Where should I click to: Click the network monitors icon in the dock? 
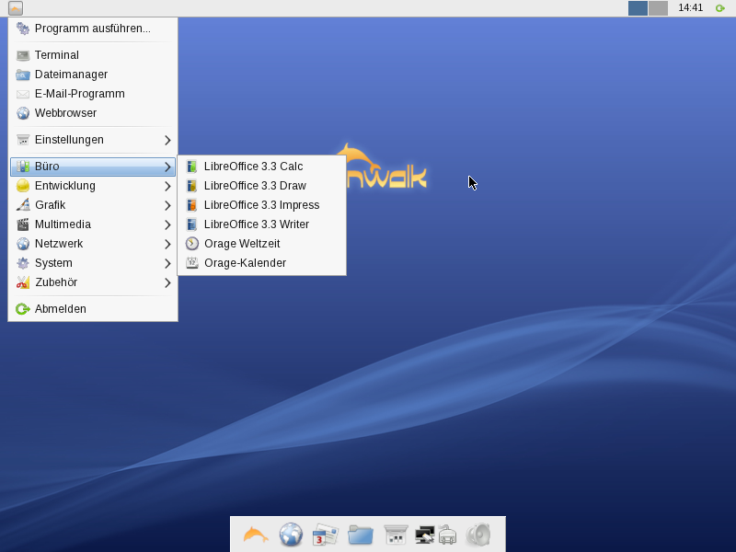coord(425,535)
